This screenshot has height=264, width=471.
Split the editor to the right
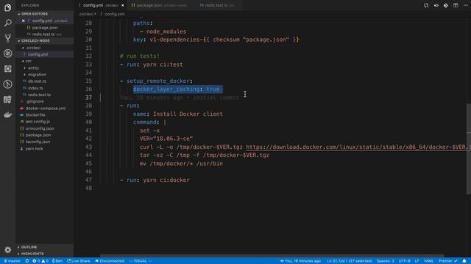(x=456, y=5)
